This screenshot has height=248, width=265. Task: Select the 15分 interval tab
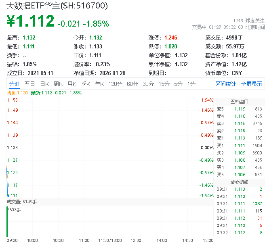tap(164, 84)
